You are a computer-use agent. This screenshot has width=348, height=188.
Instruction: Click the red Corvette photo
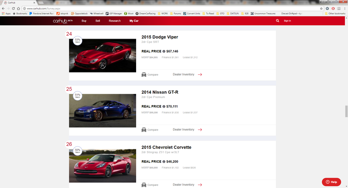click(103, 166)
